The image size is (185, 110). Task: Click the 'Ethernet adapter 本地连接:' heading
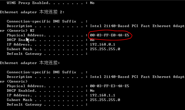click(30, 63)
